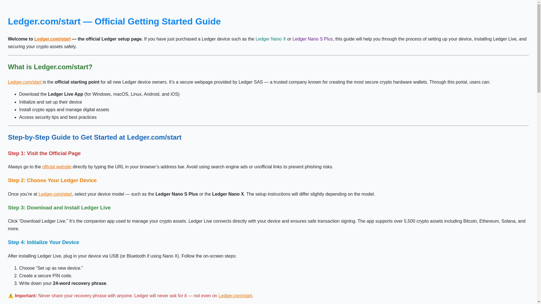Viewport: 541px width, 304px height.
Task: Click the 'Create a secure PIN code' list item
Action: (x=46, y=276)
